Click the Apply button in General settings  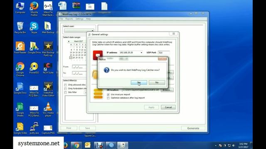pos(151,107)
